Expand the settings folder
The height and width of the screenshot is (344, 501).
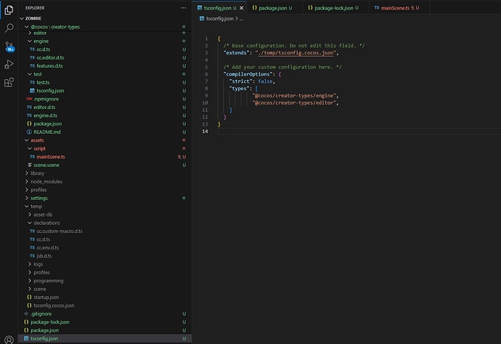(38, 198)
